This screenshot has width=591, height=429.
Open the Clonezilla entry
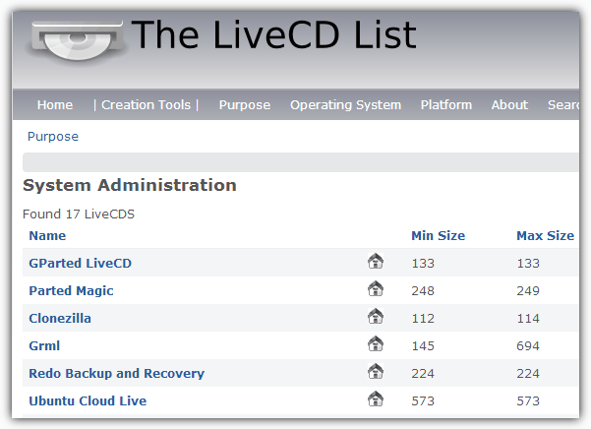click(60, 318)
